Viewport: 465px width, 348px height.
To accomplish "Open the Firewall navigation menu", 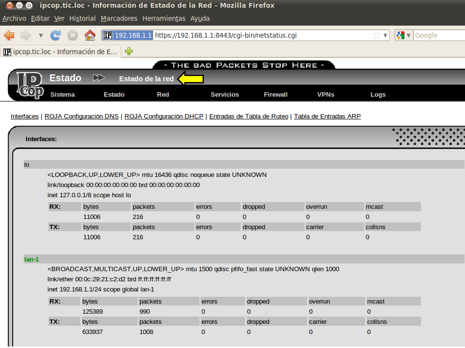I will click(276, 94).
